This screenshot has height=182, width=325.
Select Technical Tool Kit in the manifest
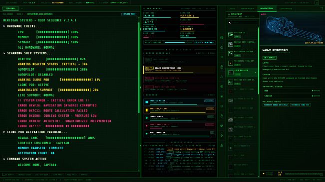pyautogui.click(x=242, y=63)
